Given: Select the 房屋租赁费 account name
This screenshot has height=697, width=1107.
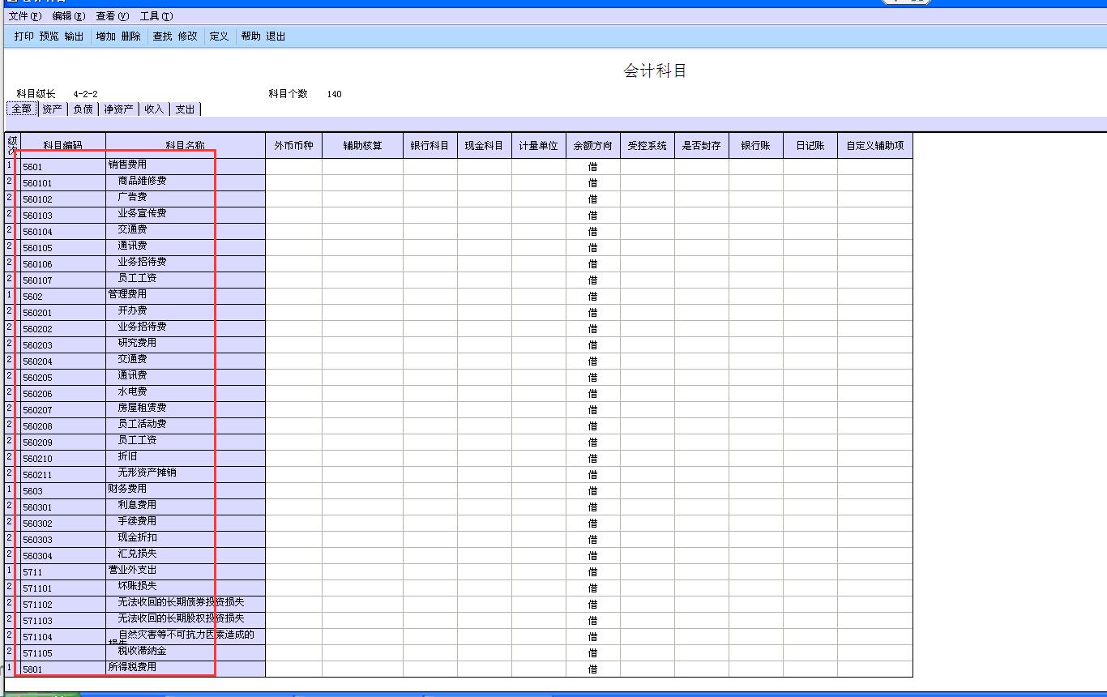Looking at the screenshot, I should [142, 408].
